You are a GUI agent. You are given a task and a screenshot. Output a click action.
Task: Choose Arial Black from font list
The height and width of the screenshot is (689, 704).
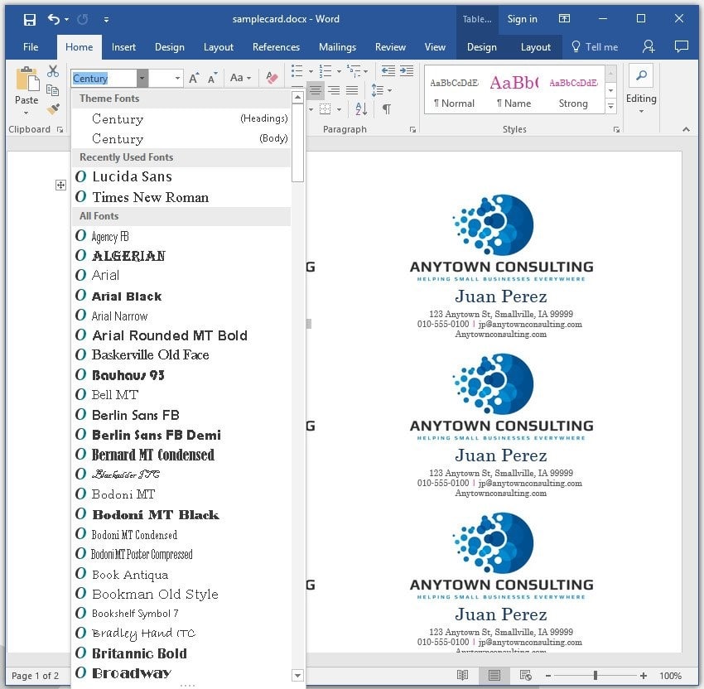click(x=181, y=296)
